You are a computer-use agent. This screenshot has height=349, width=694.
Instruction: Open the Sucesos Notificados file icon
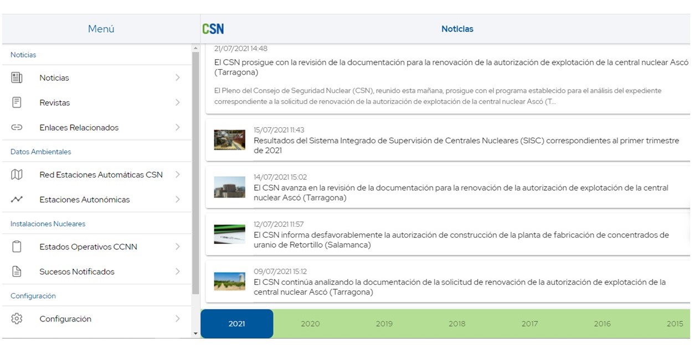coord(17,272)
